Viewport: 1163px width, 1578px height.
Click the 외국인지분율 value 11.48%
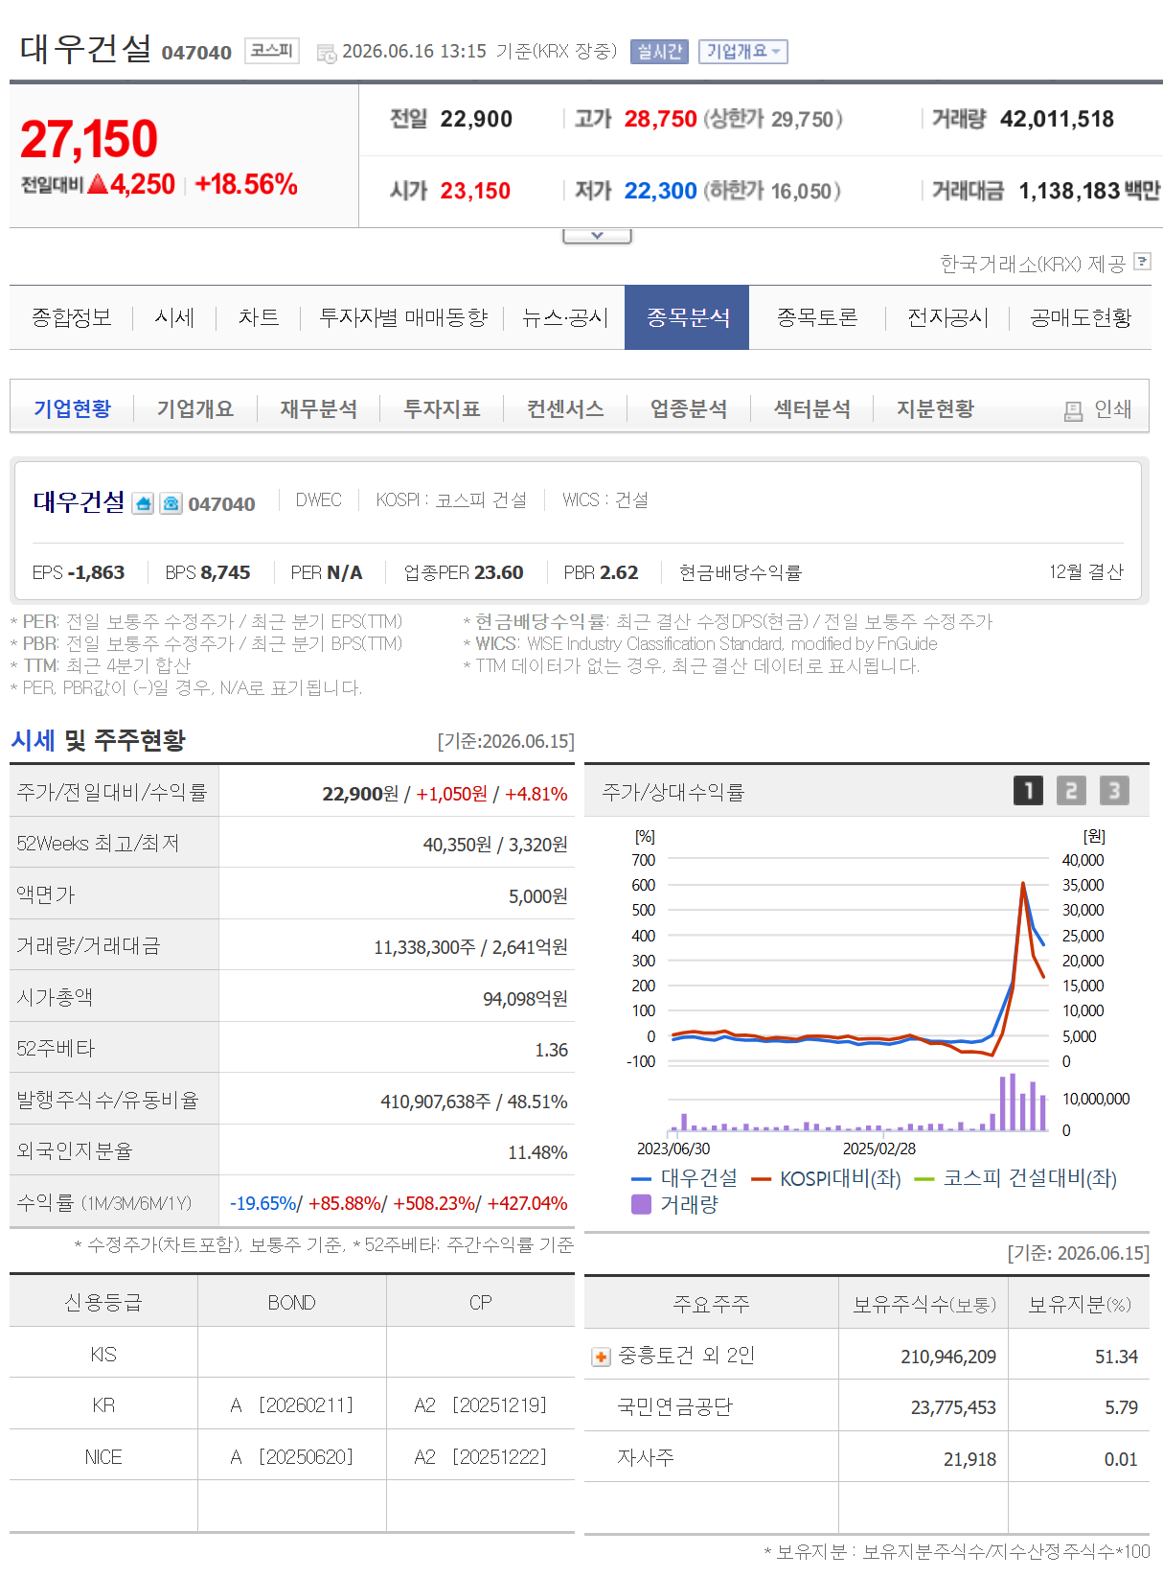tap(537, 1152)
